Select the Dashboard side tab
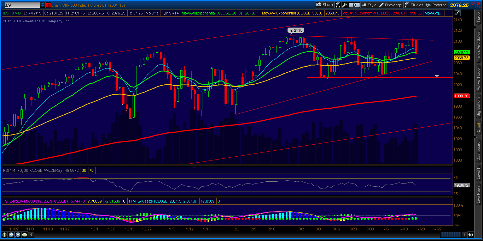 478,151
